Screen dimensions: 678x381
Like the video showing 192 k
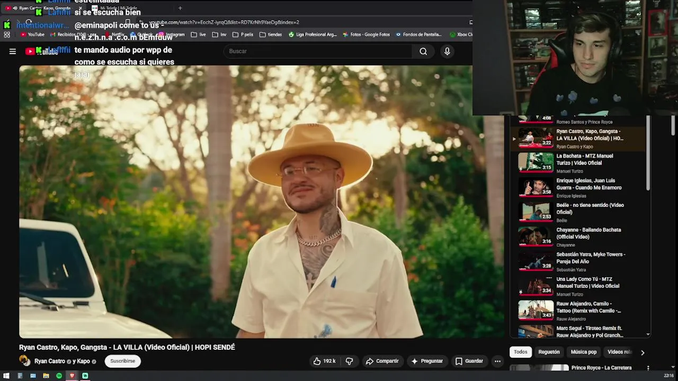tap(324, 361)
